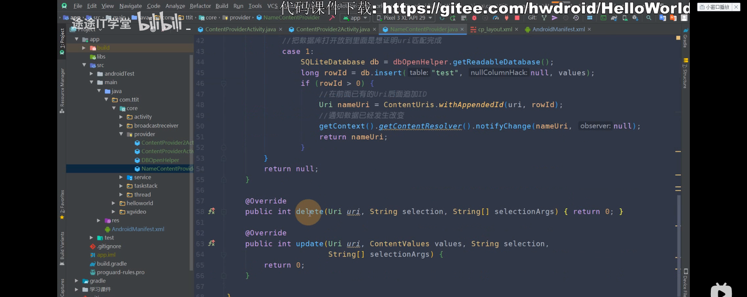
Task: Click the user avatar icon in toolbar
Action: click(x=684, y=18)
